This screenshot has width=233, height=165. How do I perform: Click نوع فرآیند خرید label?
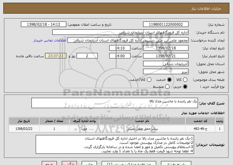tap(212, 87)
